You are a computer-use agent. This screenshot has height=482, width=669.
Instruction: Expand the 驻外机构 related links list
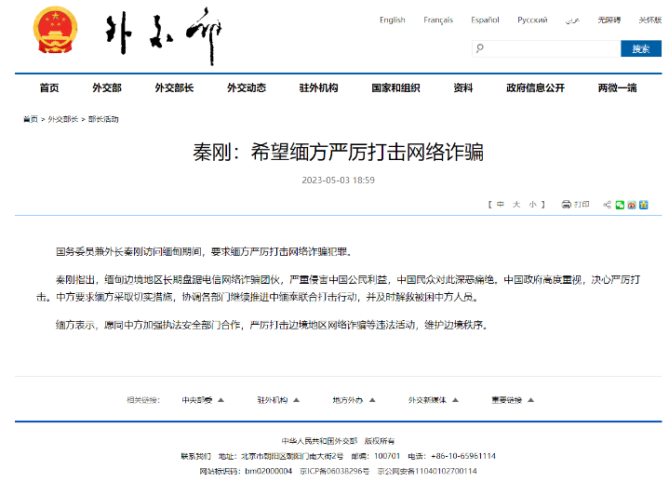(277, 400)
